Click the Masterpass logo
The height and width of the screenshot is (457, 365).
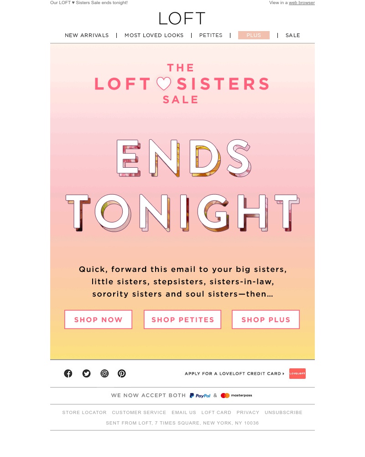pos(236,395)
